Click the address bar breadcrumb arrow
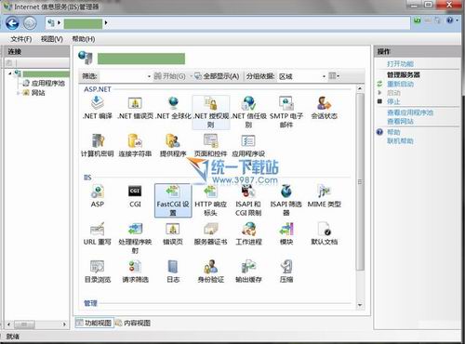The width and height of the screenshot is (465, 344). [106, 22]
